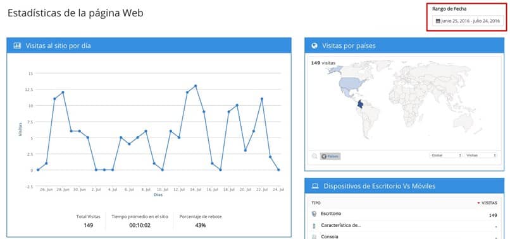Click the Escritorio device icon
This screenshot has width=510, height=239.
pos(314,214)
